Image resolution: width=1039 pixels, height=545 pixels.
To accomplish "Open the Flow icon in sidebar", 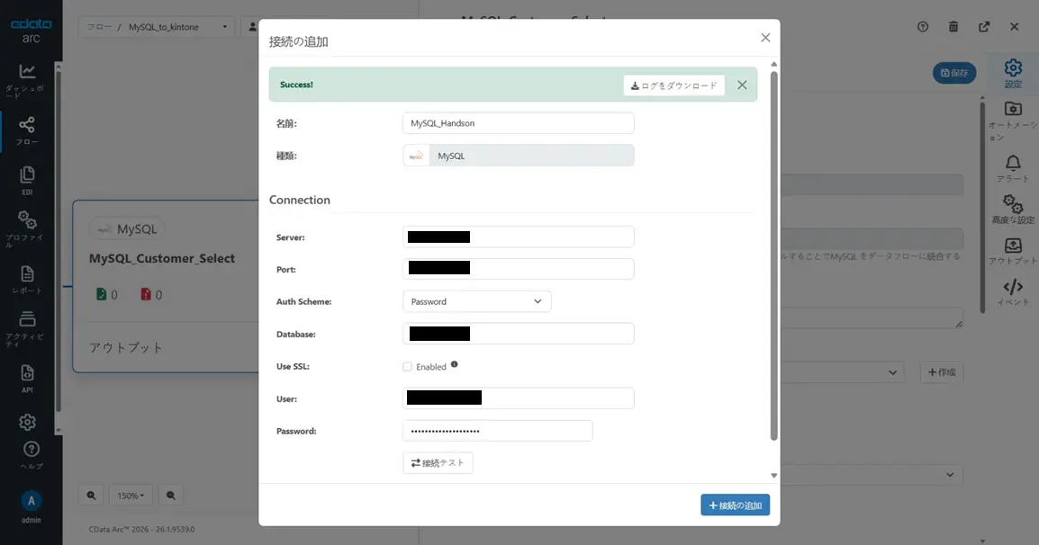I will (x=27, y=125).
